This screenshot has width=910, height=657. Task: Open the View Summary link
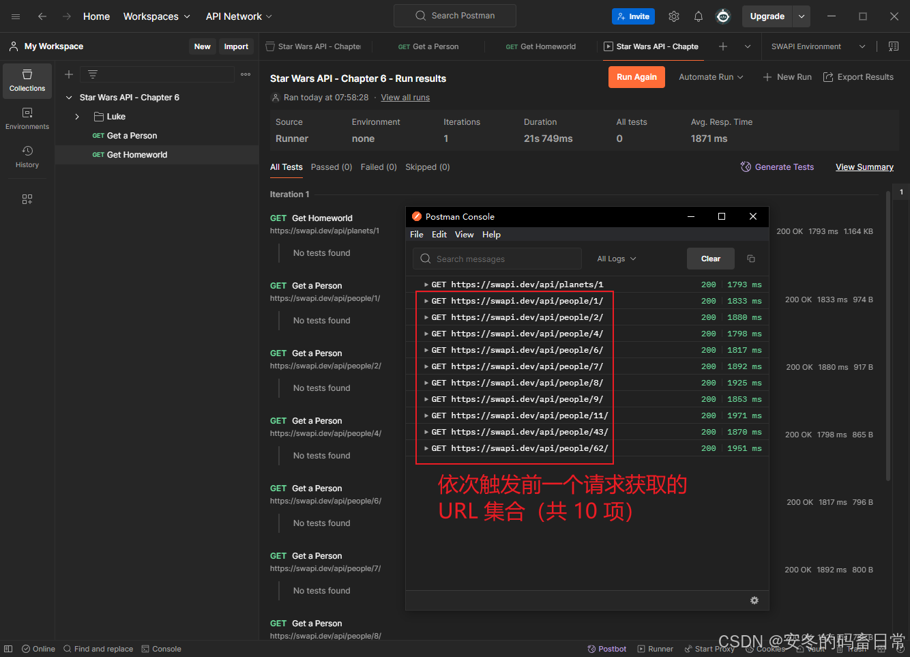864,167
